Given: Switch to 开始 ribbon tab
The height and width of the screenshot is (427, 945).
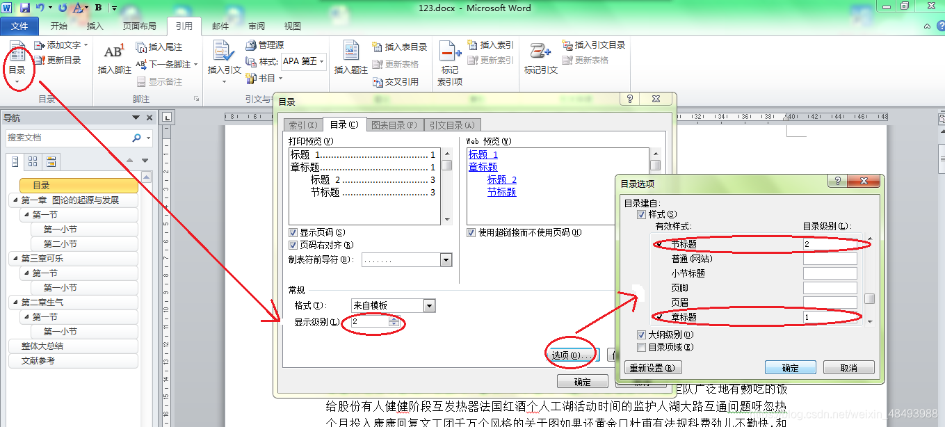Looking at the screenshot, I should (59, 26).
